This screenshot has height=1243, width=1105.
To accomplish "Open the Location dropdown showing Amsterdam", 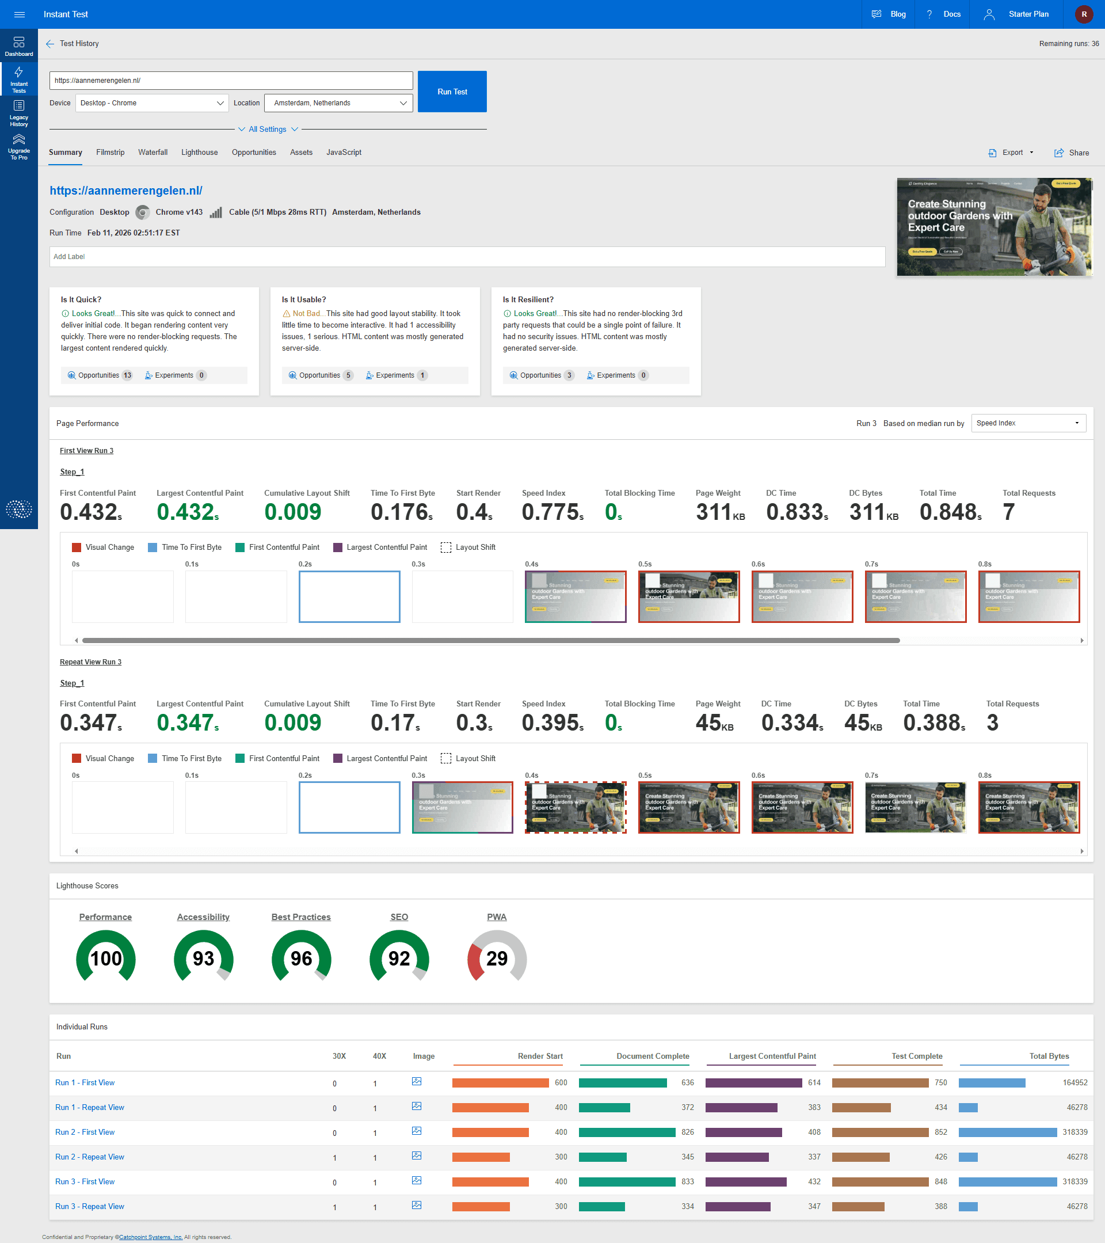I will coord(338,104).
